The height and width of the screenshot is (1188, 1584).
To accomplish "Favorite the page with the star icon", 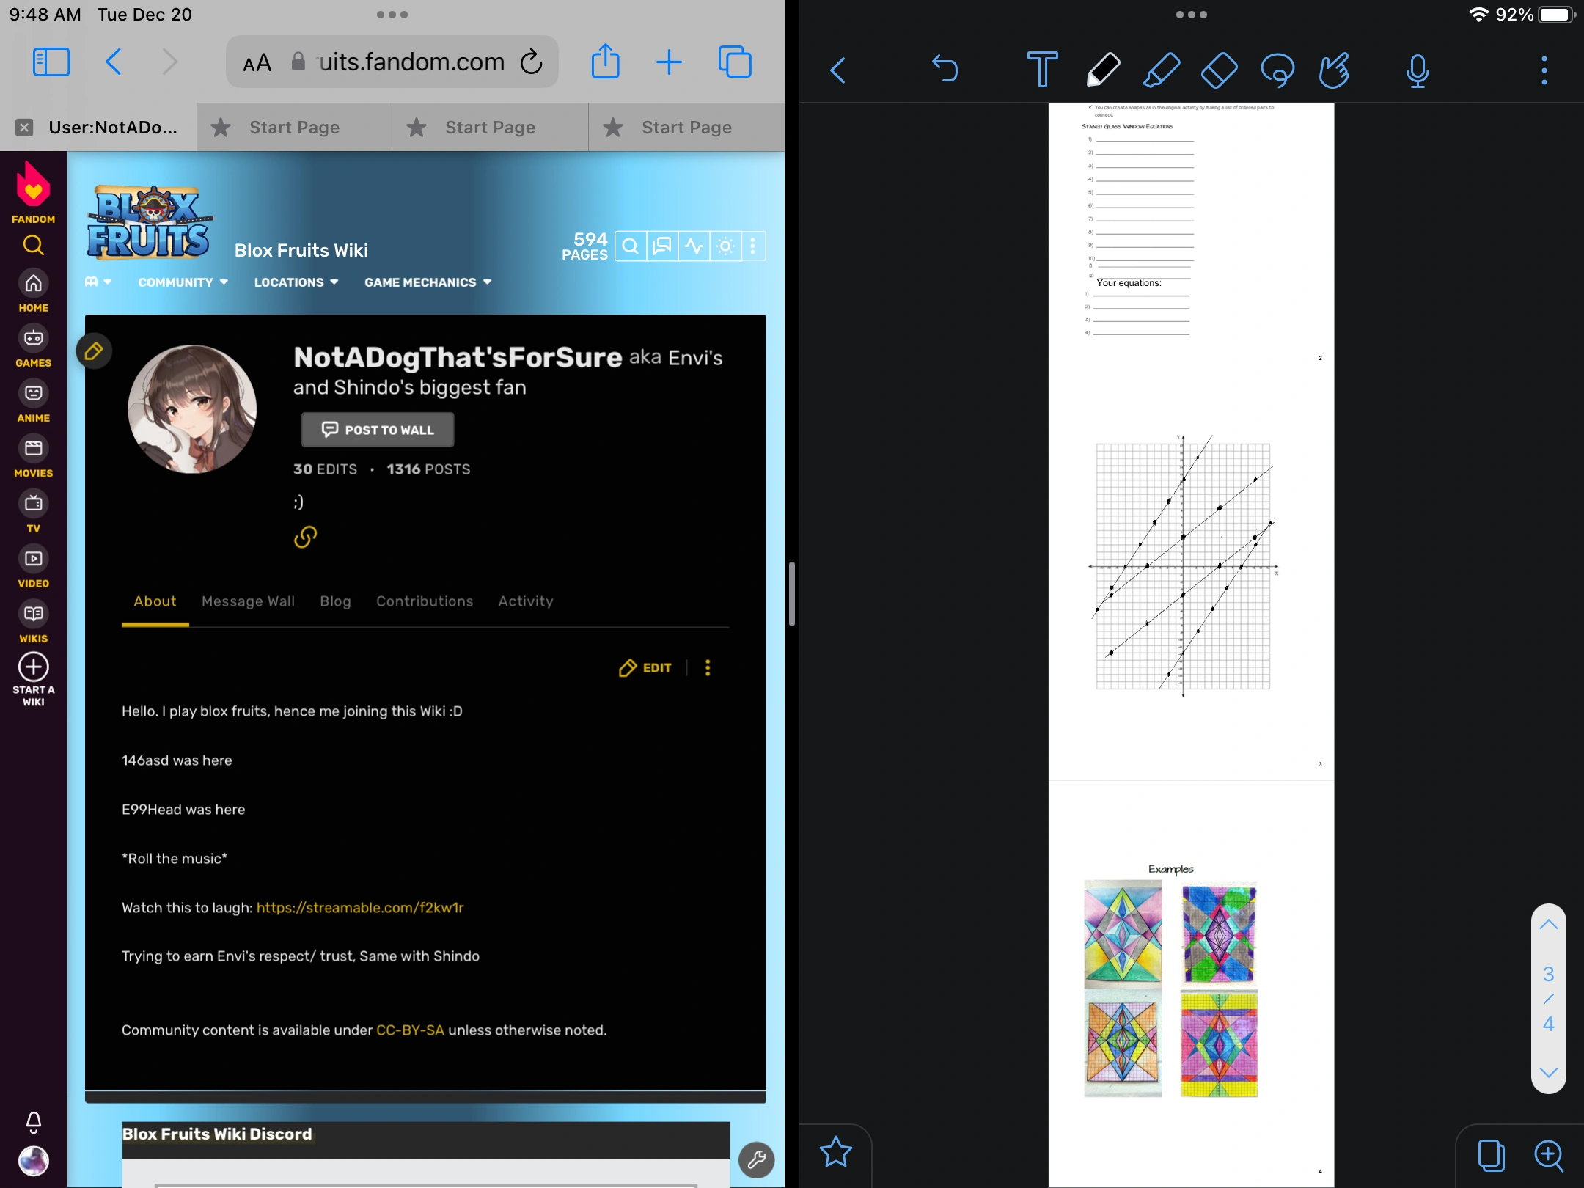I will tap(835, 1152).
